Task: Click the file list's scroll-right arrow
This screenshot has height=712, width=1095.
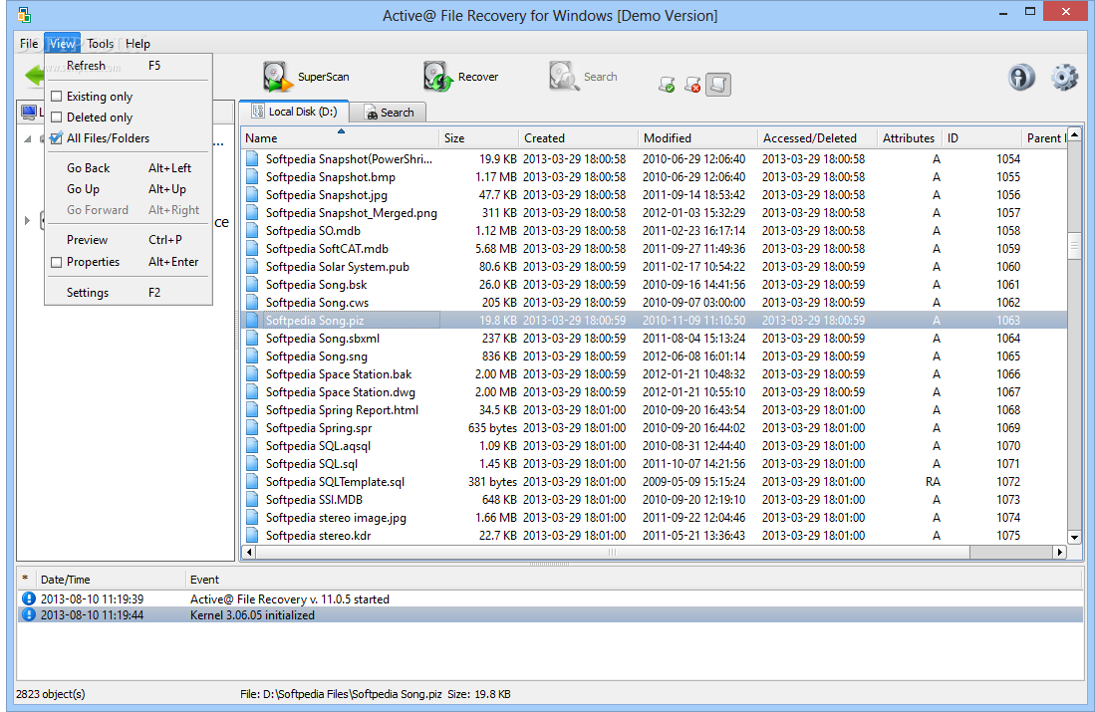Action: (x=1060, y=552)
